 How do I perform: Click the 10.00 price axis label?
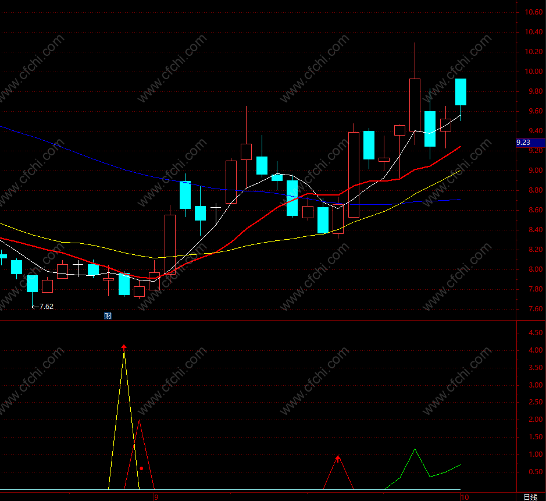[x=534, y=72]
